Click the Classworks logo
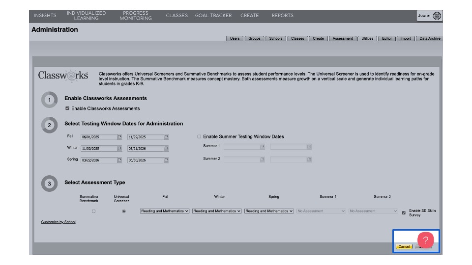 (x=63, y=76)
